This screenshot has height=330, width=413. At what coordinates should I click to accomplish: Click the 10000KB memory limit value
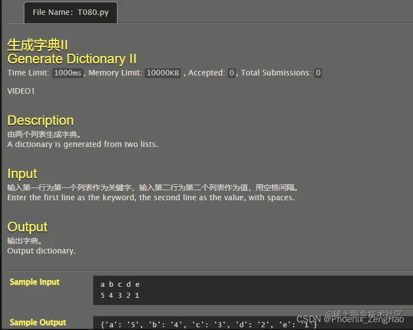click(x=163, y=73)
